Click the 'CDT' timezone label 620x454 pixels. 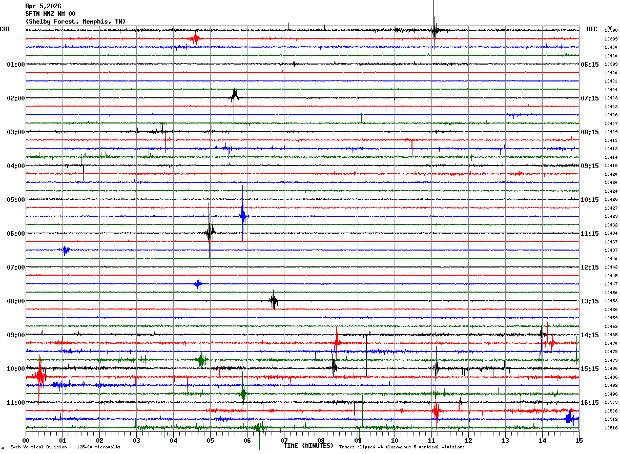tap(5, 29)
